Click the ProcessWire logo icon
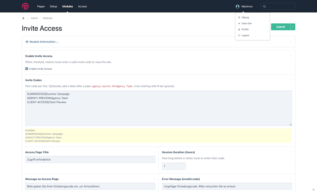 tap(25, 6)
